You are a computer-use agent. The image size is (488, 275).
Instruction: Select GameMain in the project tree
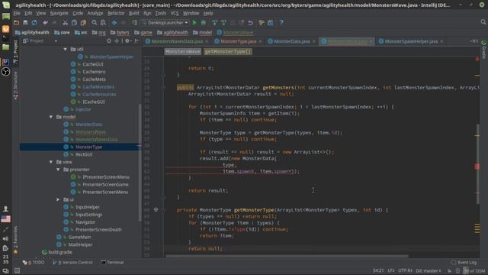(79, 237)
